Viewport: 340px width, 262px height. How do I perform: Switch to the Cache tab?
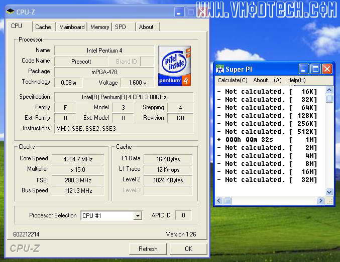[x=43, y=27]
